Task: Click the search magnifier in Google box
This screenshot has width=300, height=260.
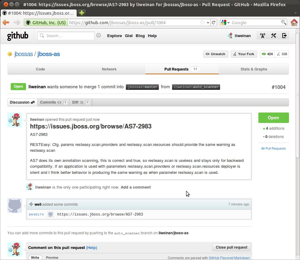Action: (x=283, y=22)
